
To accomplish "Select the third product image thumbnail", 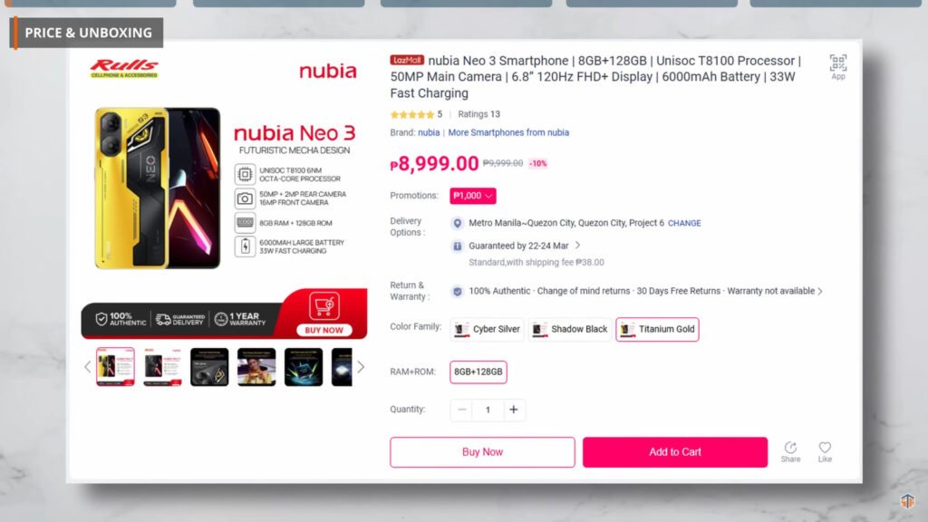I will click(209, 367).
